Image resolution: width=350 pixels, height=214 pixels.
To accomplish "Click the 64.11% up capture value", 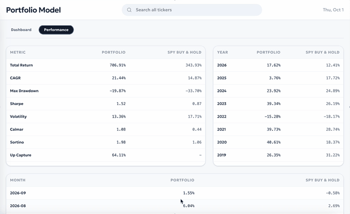I will tap(119, 155).
